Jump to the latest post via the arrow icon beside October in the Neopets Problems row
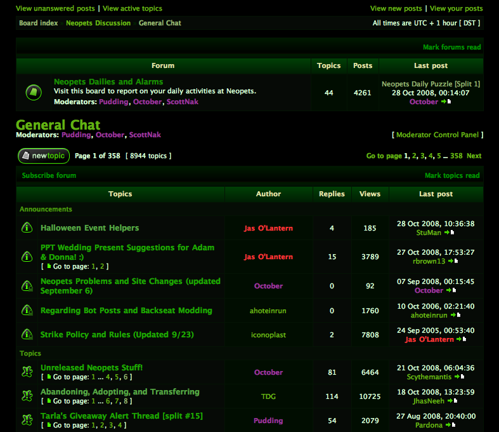This screenshot has width=499, height=432. (451, 290)
